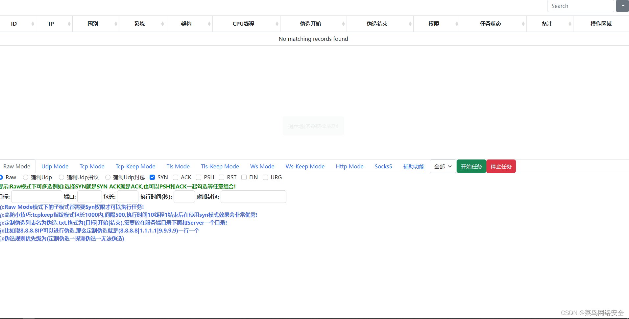Focus the 执行时间(秒) input field
The height and width of the screenshot is (319, 629).
184,197
